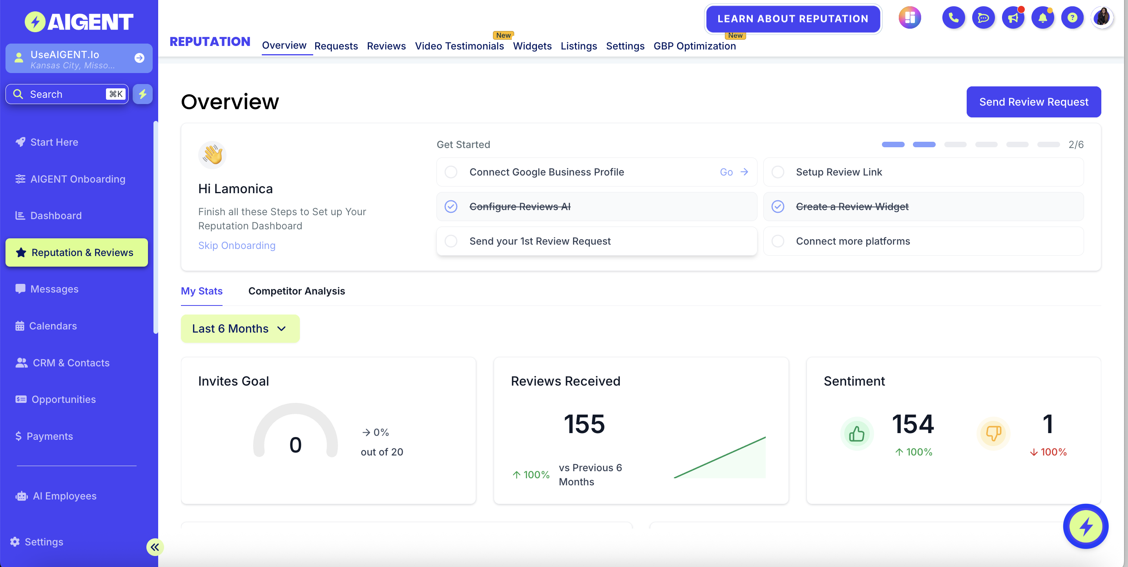Click the megaphone announcements icon
Image resolution: width=1128 pixels, height=567 pixels.
tap(1013, 18)
